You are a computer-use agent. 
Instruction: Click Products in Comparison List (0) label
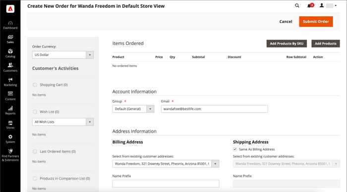[65, 179]
